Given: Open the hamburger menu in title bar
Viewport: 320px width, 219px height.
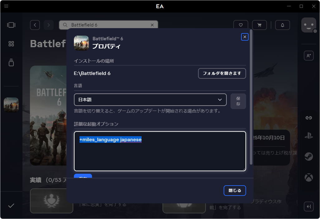Looking at the screenshot, I should click(x=6, y=6).
